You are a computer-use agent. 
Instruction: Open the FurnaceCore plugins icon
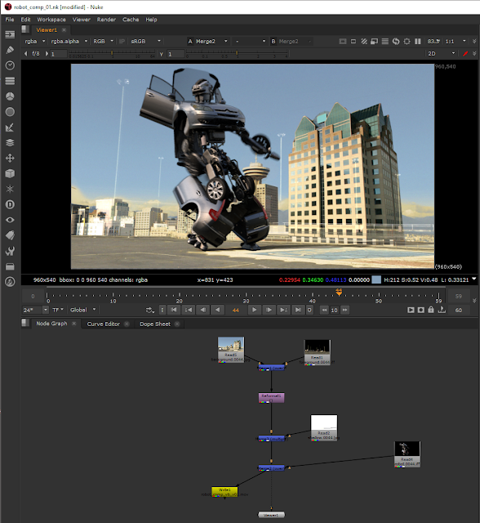tap(10, 282)
